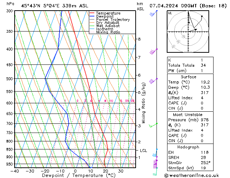Click the 'LCL' marker label
The width and height of the screenshot is (230, 178).
pyautogui.click(x=143, y=151)
